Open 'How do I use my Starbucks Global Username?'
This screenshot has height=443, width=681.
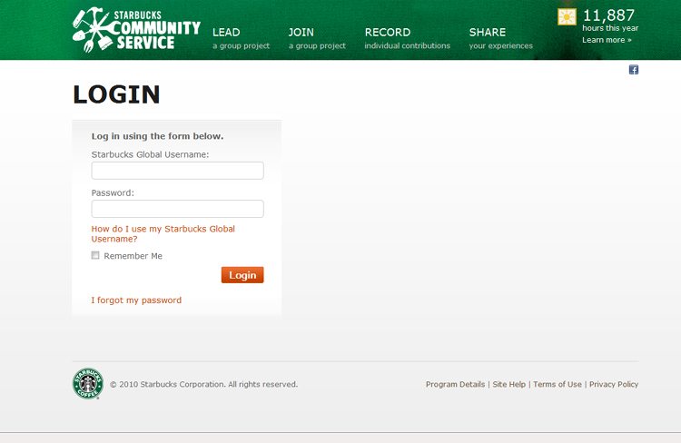coord(163,233)
